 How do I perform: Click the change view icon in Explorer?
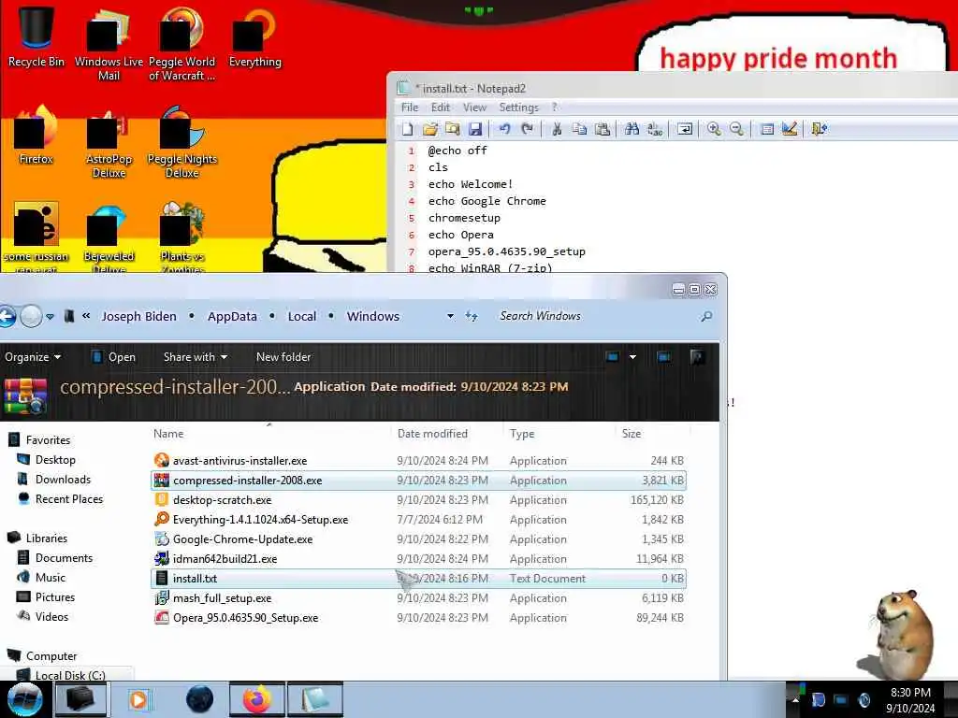(x=612, y=357)
